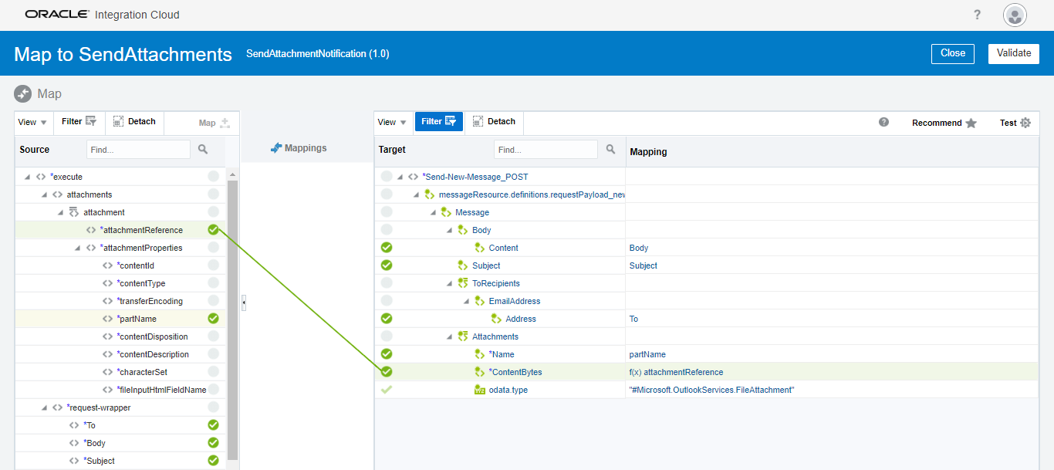Click the Body node icon in Target
1054x470 pixels.
click(x=463, y=230)
